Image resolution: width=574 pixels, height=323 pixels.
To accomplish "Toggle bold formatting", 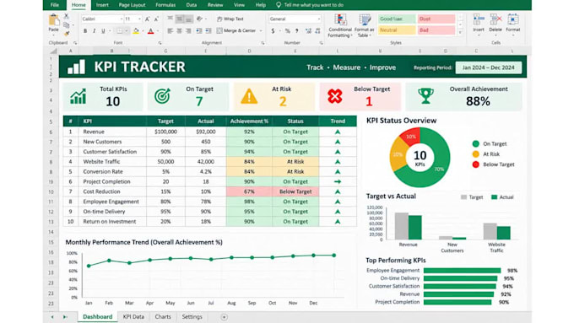I will point(85,31).
